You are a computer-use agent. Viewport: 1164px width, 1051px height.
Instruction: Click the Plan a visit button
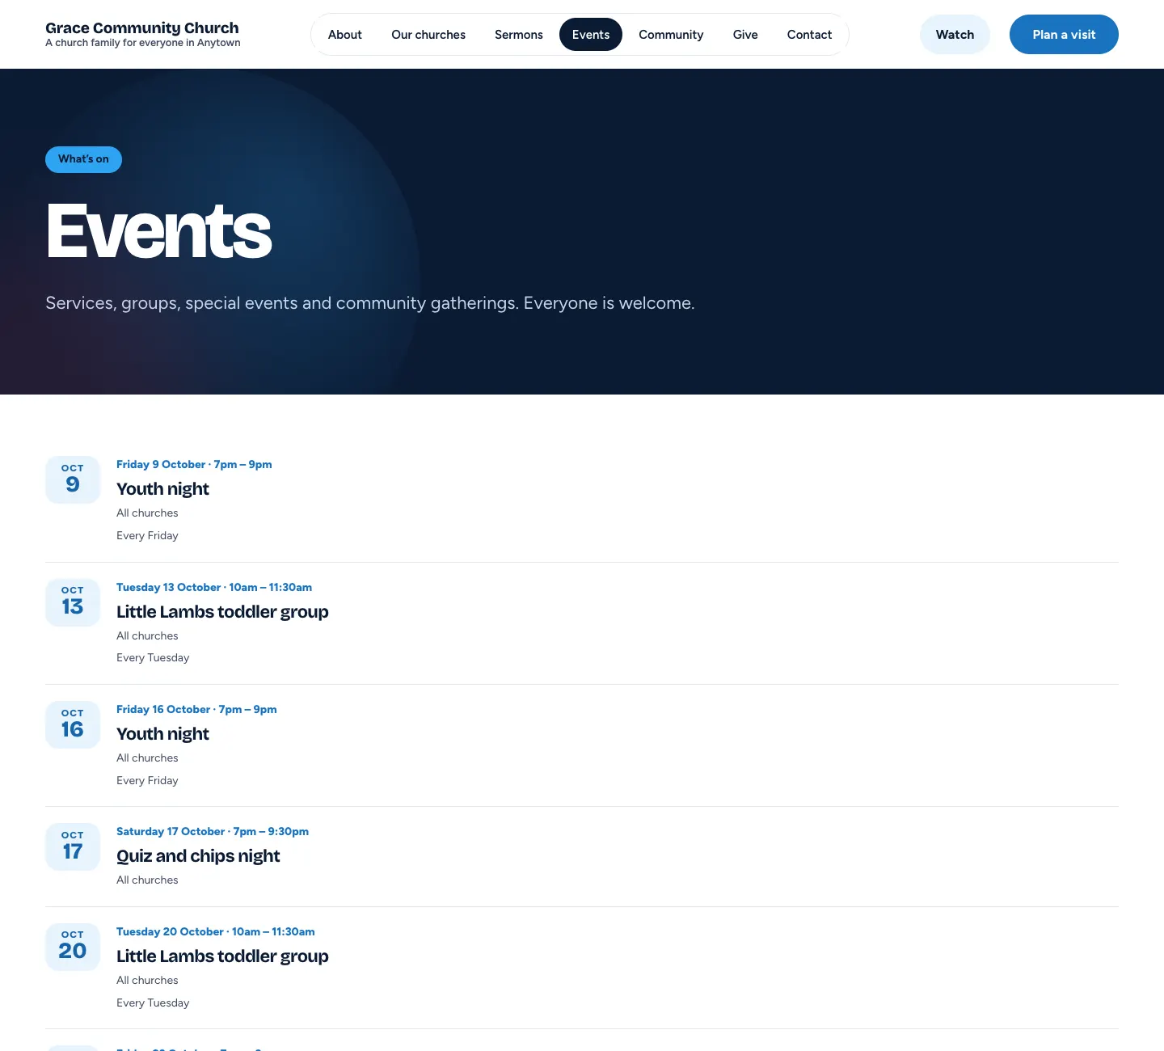1064,35
